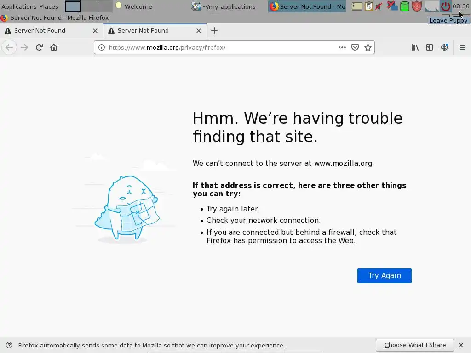Select Server Not Found Firefox taskbar entry
This screenshot has height=353, width=471.
[x=307, y=6]
